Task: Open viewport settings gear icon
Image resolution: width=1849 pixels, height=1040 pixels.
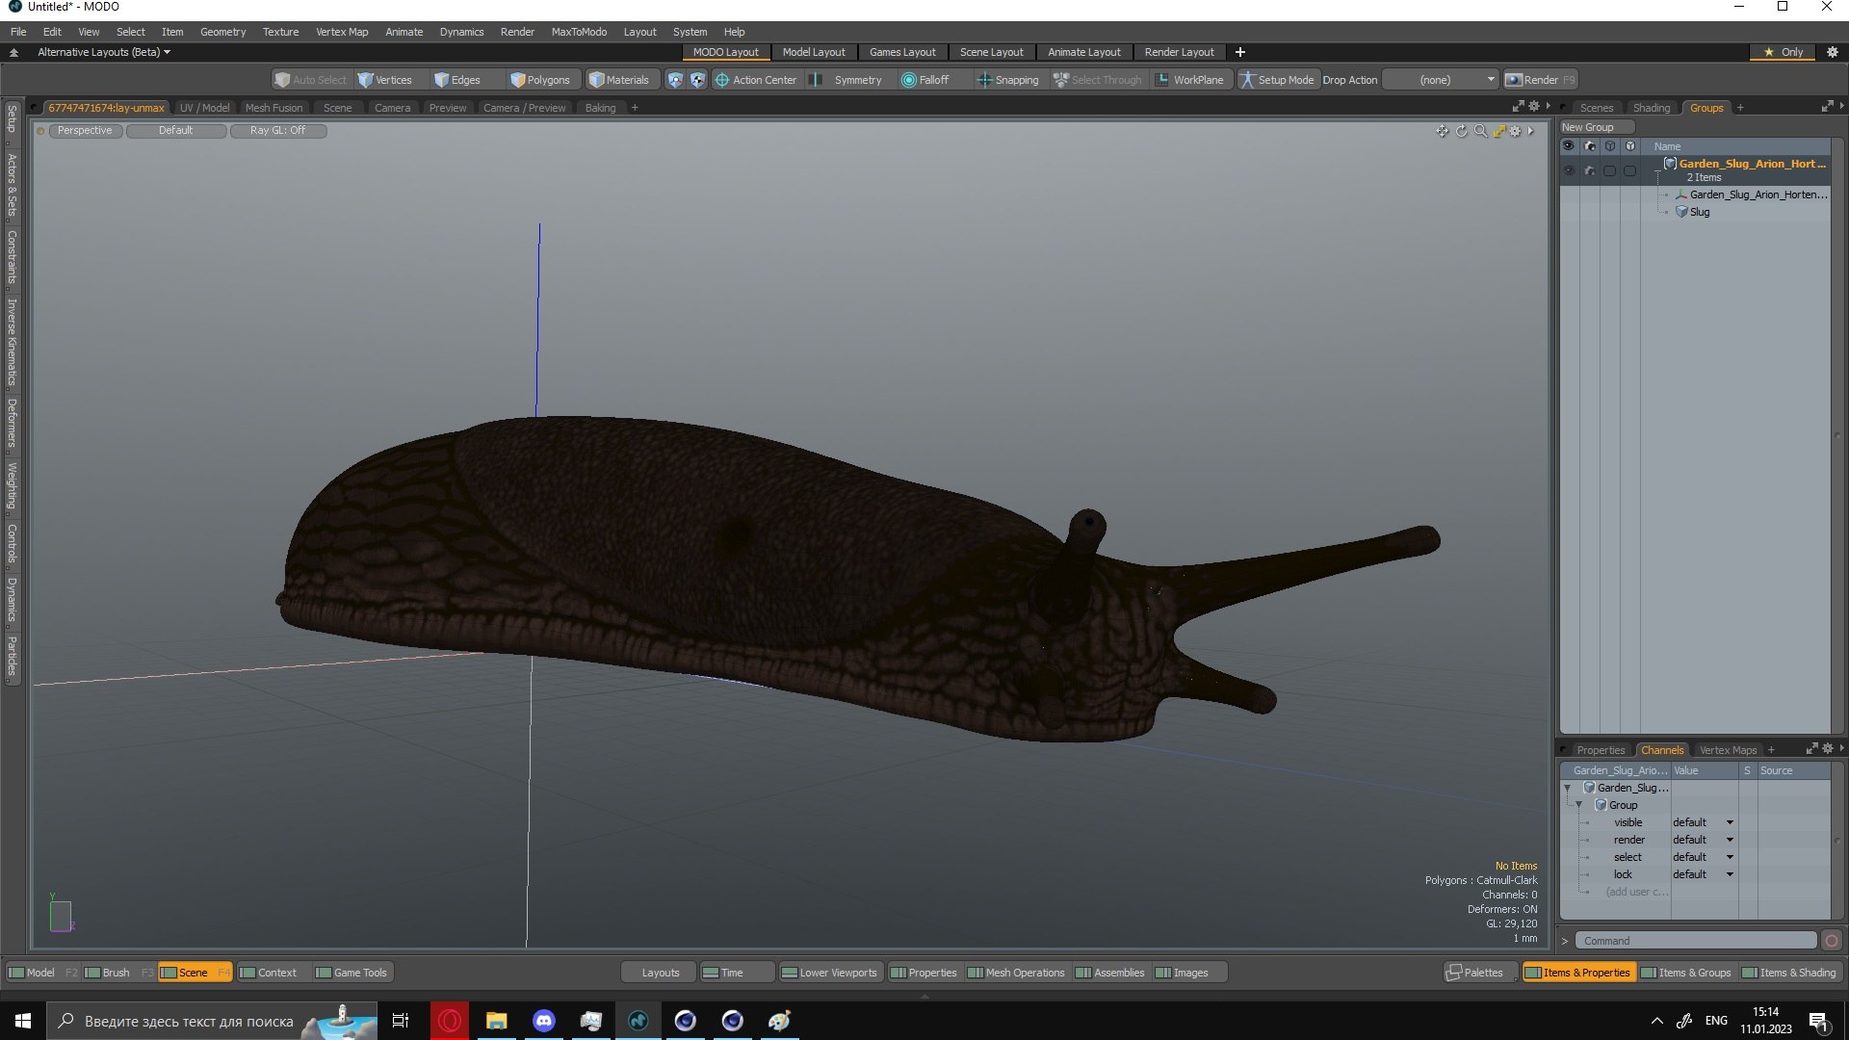Action: click(x=1516, y=131)
